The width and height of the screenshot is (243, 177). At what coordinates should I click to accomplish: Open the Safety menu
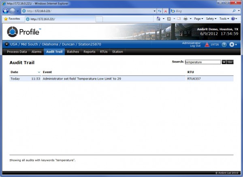(x=211, y=19)
